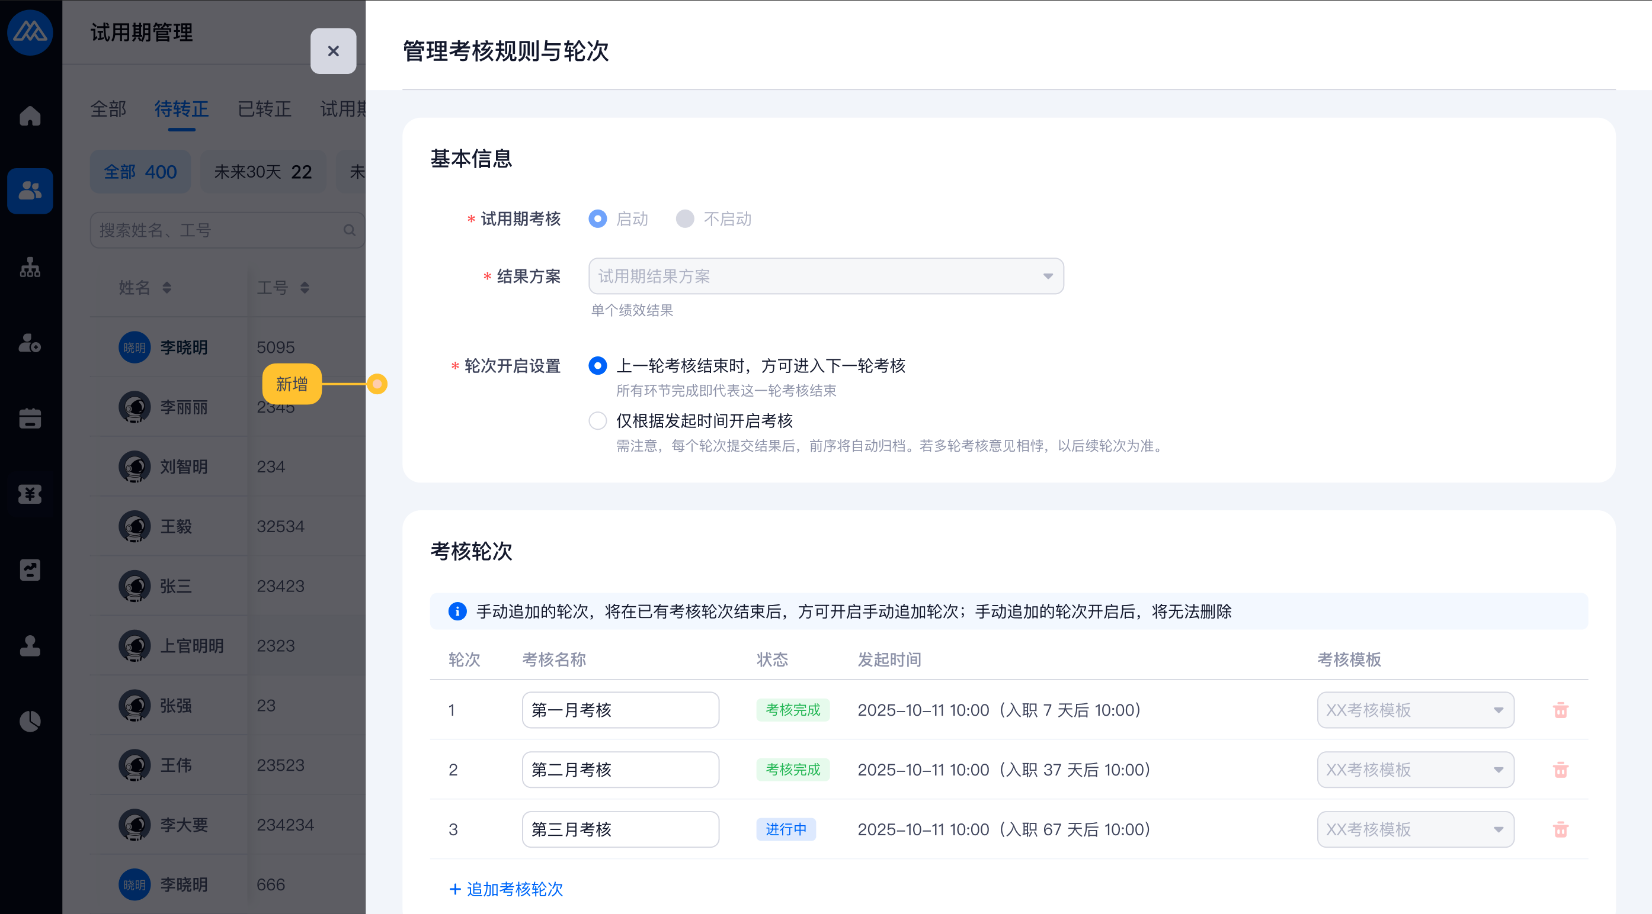This screenshot has width=1652, height=914.
Task: Open the salary yen sidebar icon
Action: [x=30, y=494]
